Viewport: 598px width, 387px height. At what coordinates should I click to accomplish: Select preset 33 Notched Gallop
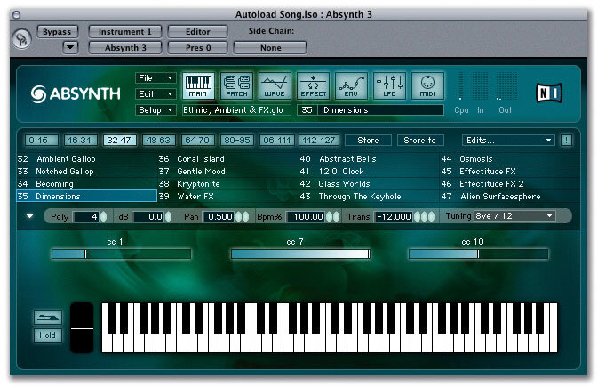86,172
